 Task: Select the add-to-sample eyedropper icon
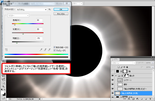pos(45,50)
